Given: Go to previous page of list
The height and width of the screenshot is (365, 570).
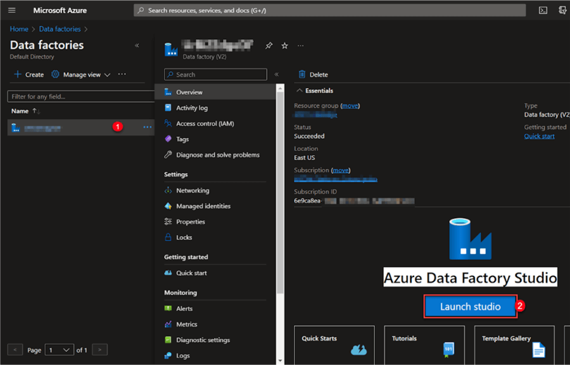Looking at the screenshot, I should pos(15,350).
